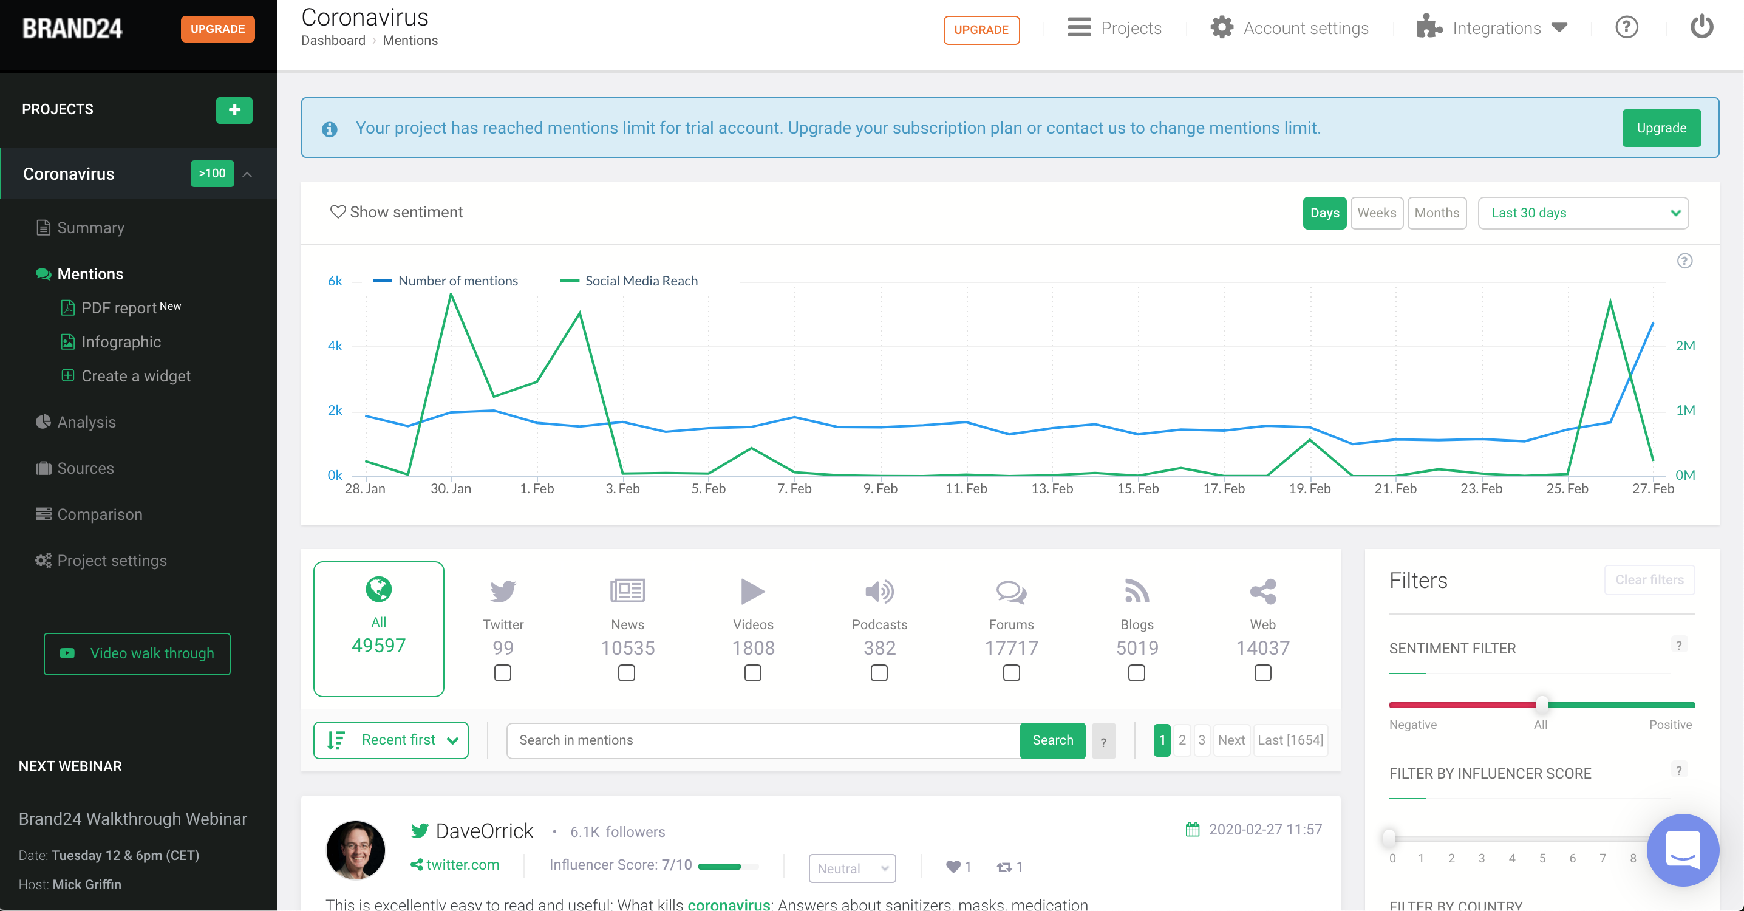
Task: Click the News newspaper source icon
Action: click(x=628, y=592)
